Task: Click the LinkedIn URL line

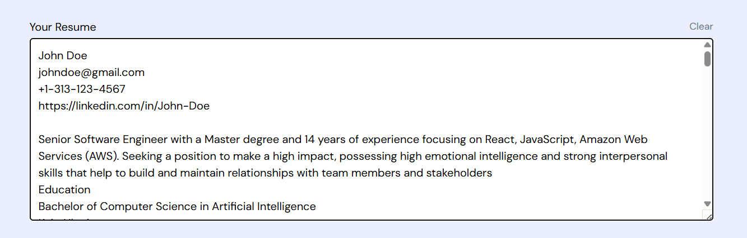Action: 124,106
